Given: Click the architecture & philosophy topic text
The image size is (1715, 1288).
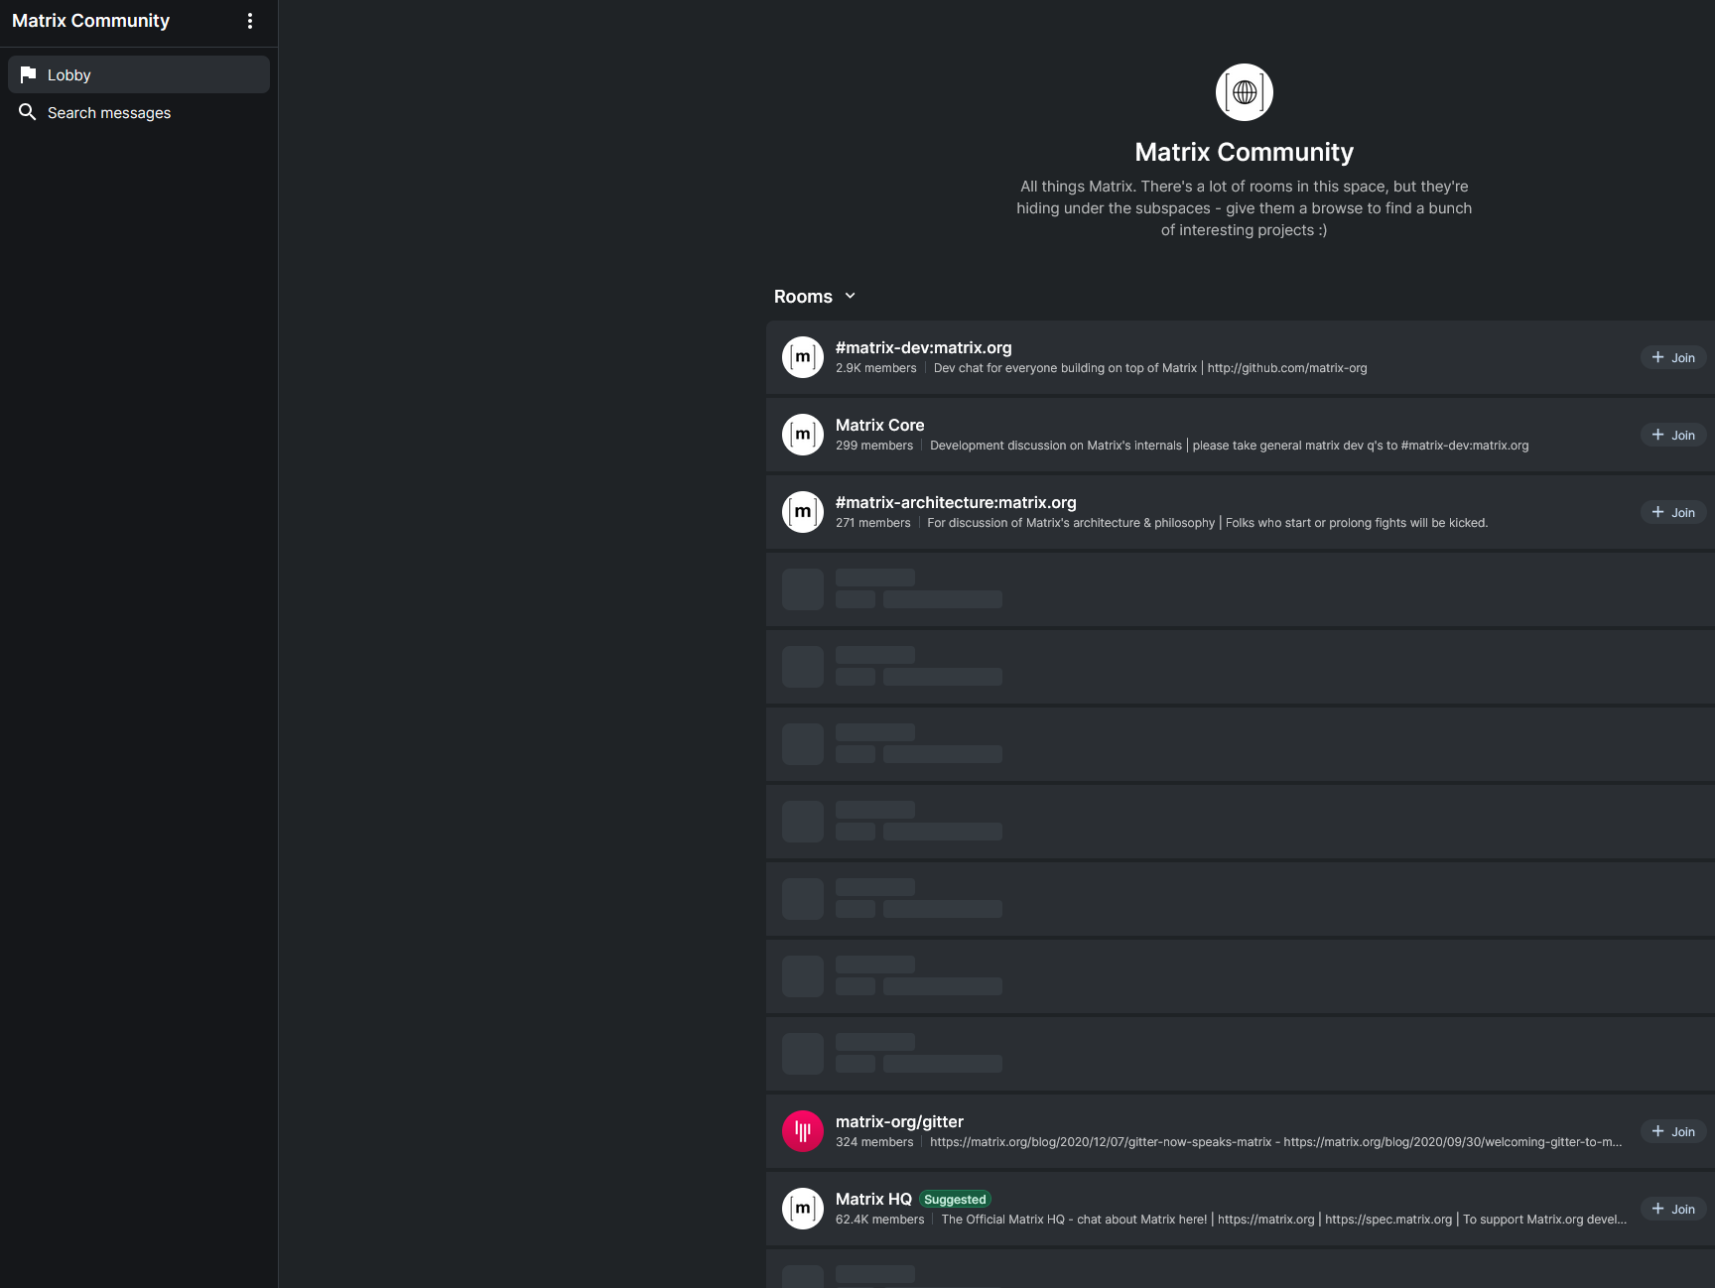Looking at the screenshot, I should [1208, 523].
